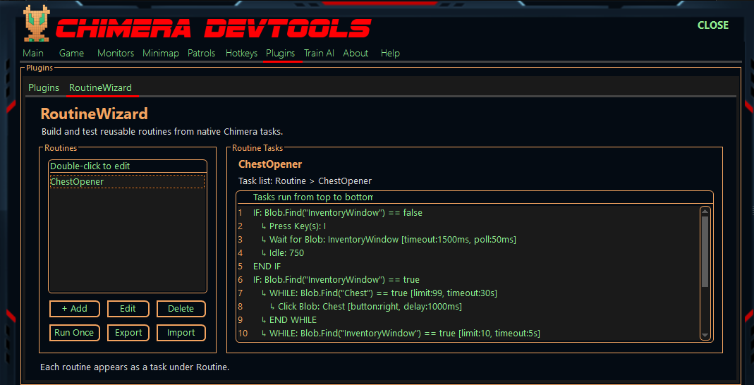
Task: Click the Delete routine button
Action: 181,309
